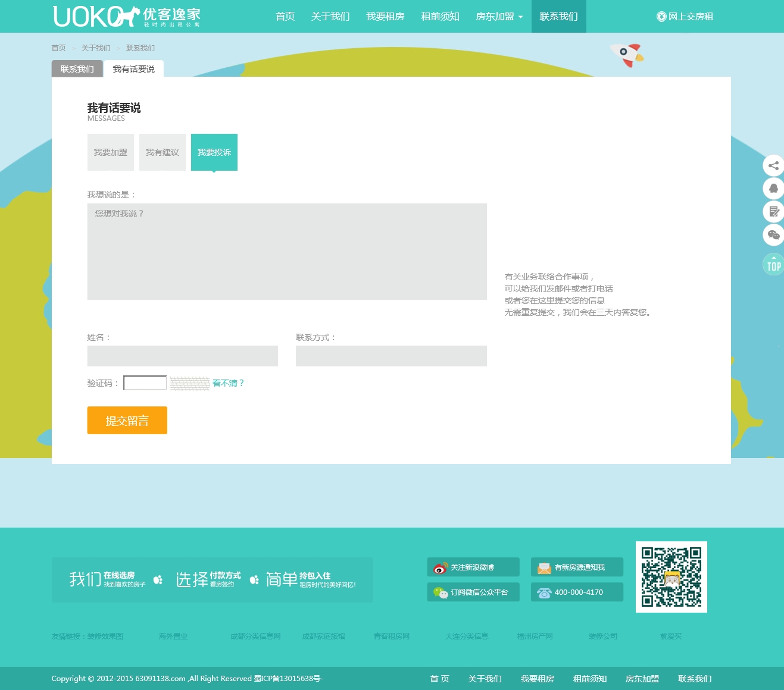Click 首 页 in bottom footer navigation

(x=440, y=679)
